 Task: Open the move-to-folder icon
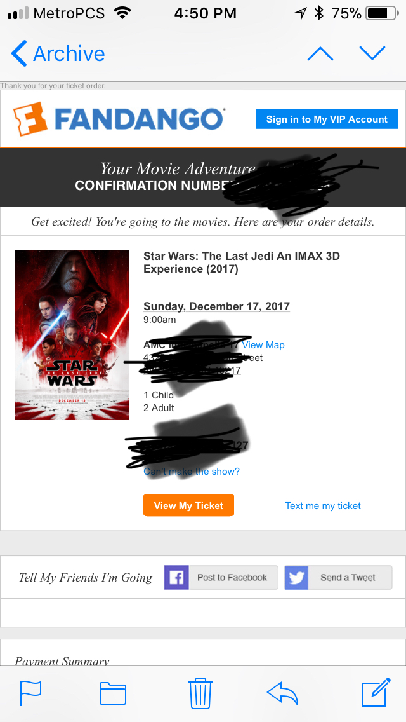click(x=113, y=693)
